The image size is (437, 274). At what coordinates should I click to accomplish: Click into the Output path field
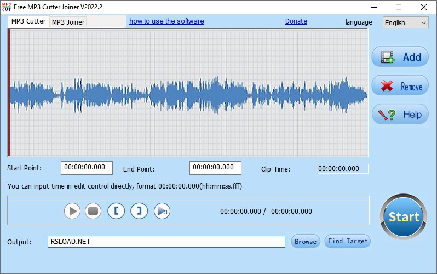click(165, 242)
